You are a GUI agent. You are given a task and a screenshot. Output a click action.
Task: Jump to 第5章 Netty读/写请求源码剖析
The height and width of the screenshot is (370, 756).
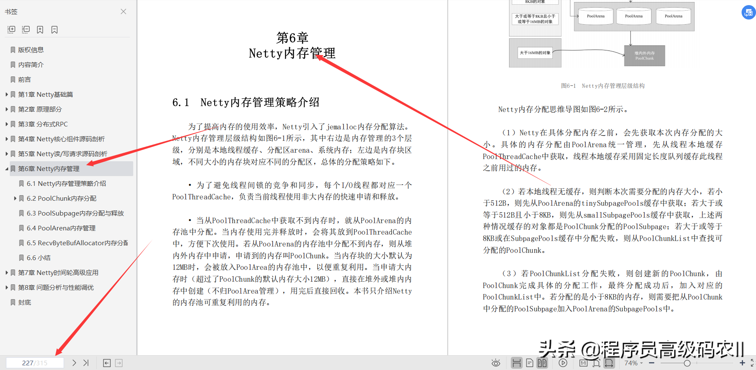[63, 154]
